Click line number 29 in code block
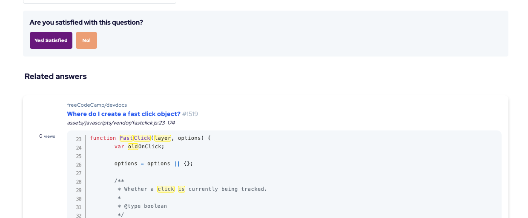The height and width of the screenshot is (218, 528). [79, 190]
